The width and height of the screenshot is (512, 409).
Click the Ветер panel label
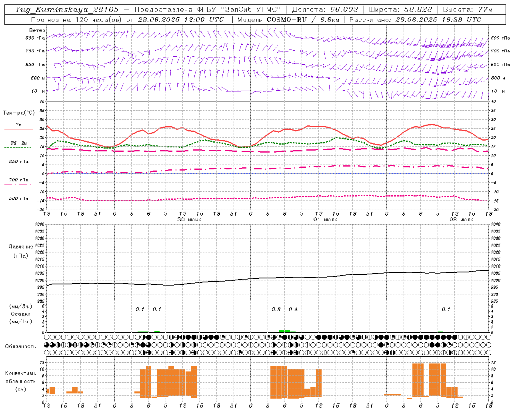click(37, 30)
